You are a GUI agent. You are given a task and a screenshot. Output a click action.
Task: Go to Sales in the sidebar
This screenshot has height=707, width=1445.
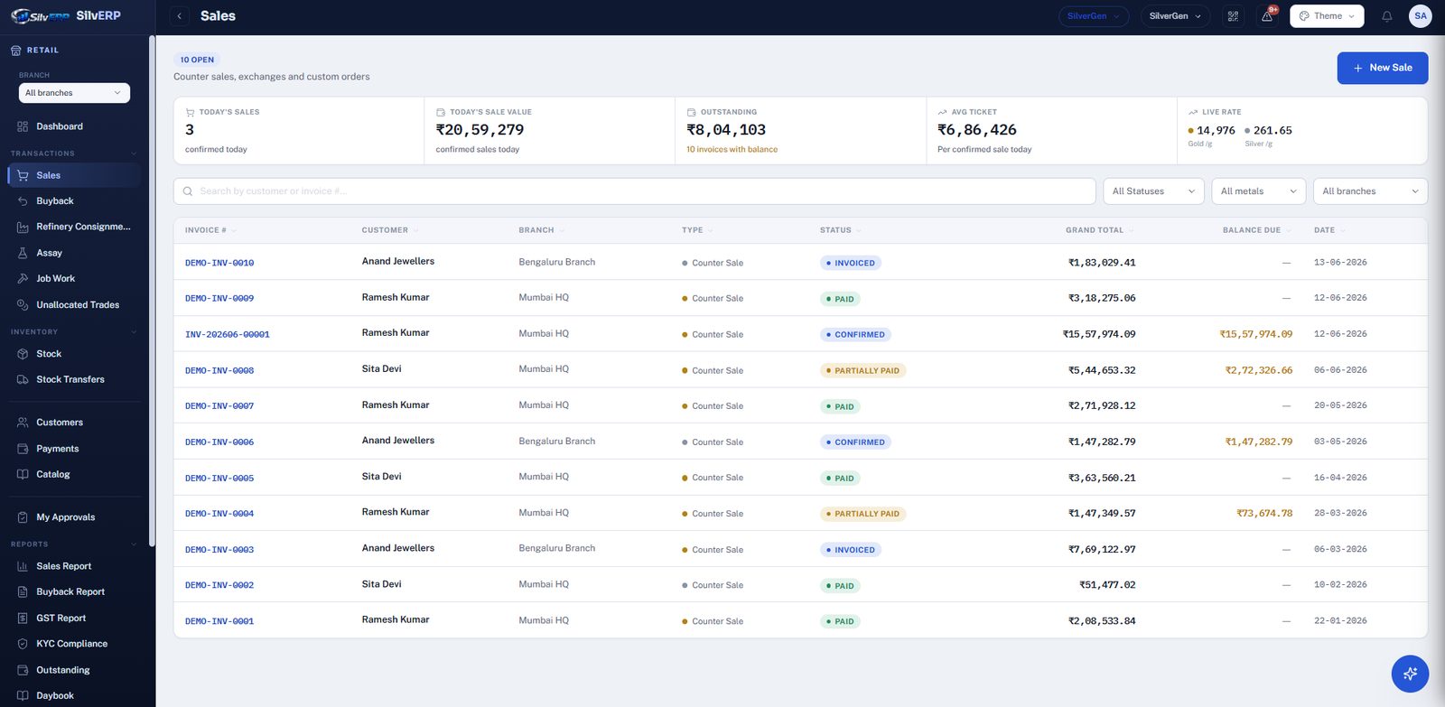pyautogui.click(x=74, y=175)
